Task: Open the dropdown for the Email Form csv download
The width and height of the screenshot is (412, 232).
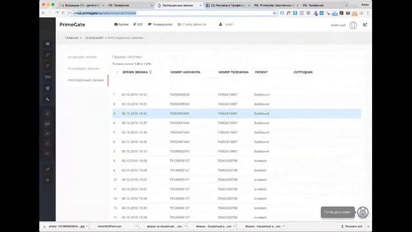Action: (x=136, y=226)
